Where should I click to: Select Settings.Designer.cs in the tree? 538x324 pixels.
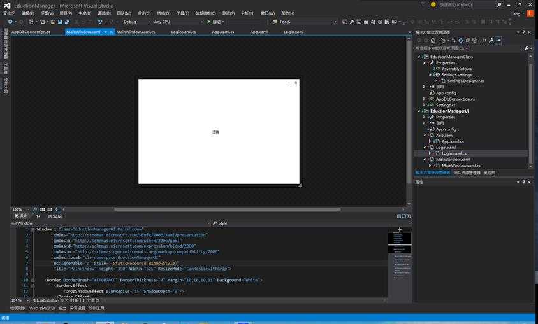pyautogui.click(x=466, y=81)
